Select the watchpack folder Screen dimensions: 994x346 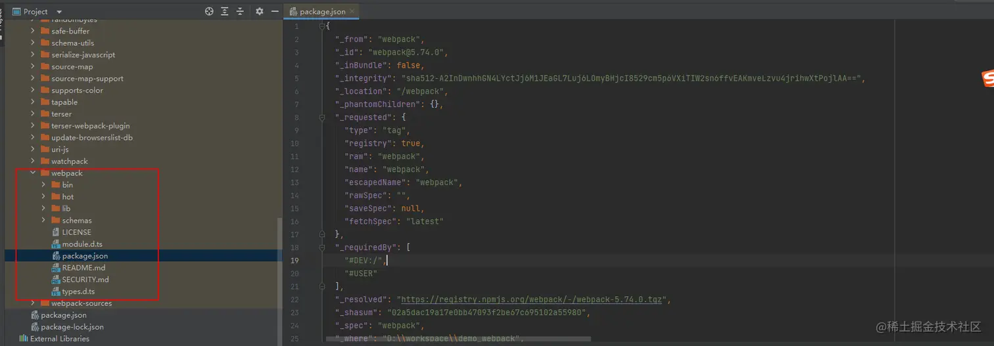pyautogui.click(x=69, y=161)
